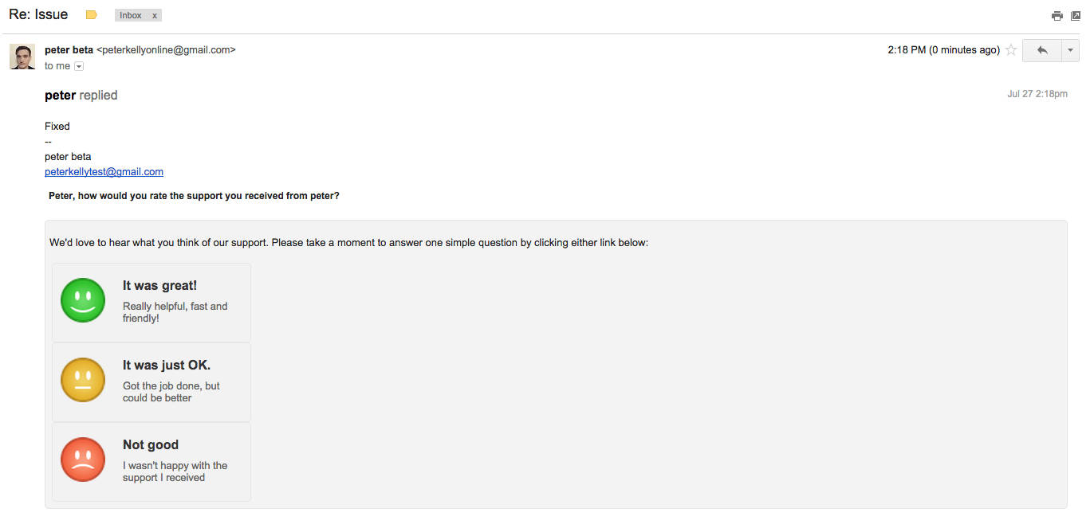The width and height of the screenshot is (1090, 532).
Task: Click the green smiley face icon
Action: tap(83, 300)
